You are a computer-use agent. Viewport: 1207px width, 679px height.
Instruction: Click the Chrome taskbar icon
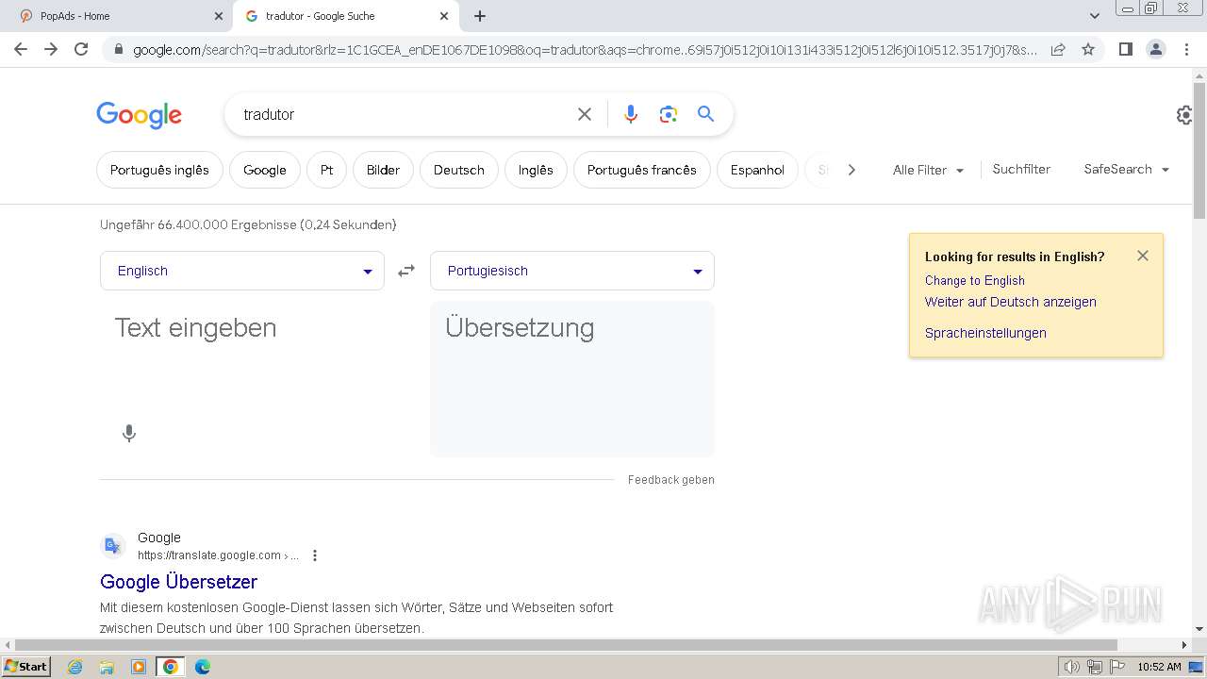click(x=171, y=667)
